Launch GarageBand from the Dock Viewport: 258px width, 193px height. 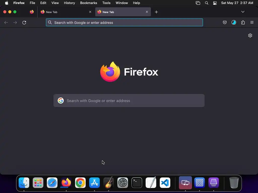click(x=109, y=182)
